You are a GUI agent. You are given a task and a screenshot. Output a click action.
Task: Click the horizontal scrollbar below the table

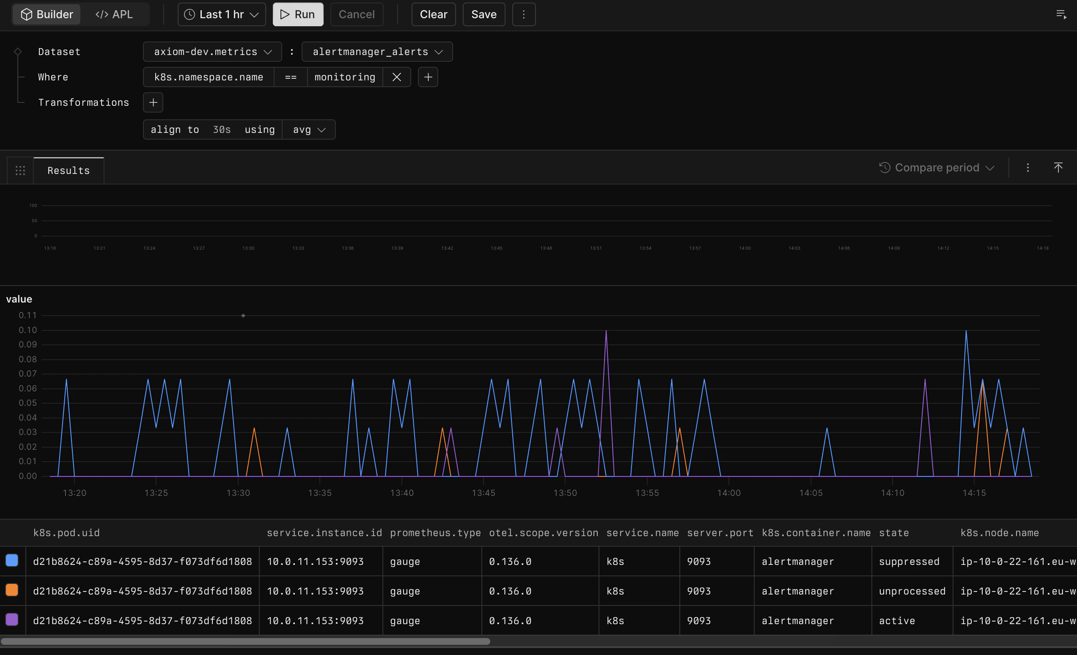point(245,641)
